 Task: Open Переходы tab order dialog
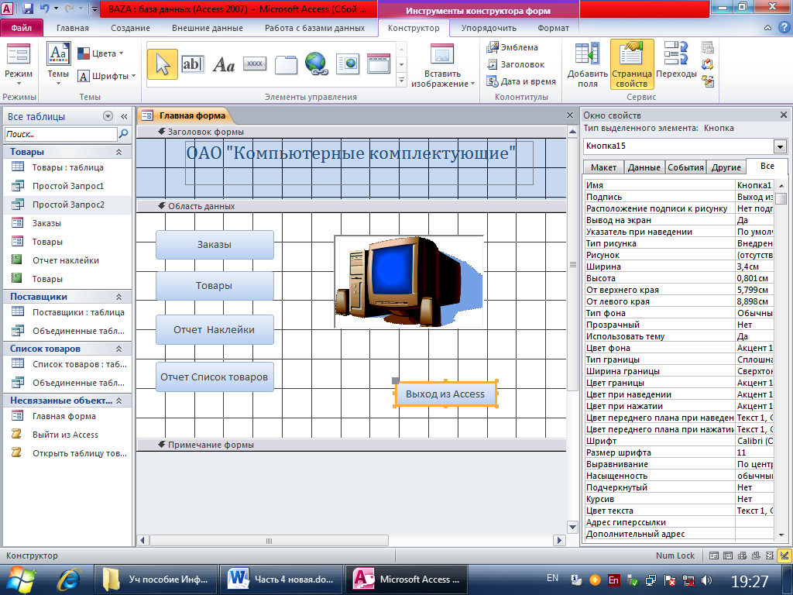[676, 60]
